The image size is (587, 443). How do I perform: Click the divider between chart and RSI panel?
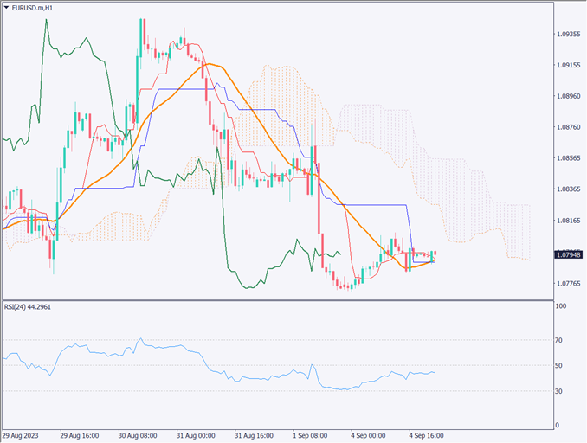pyautogui.click(x=277, y=300)
